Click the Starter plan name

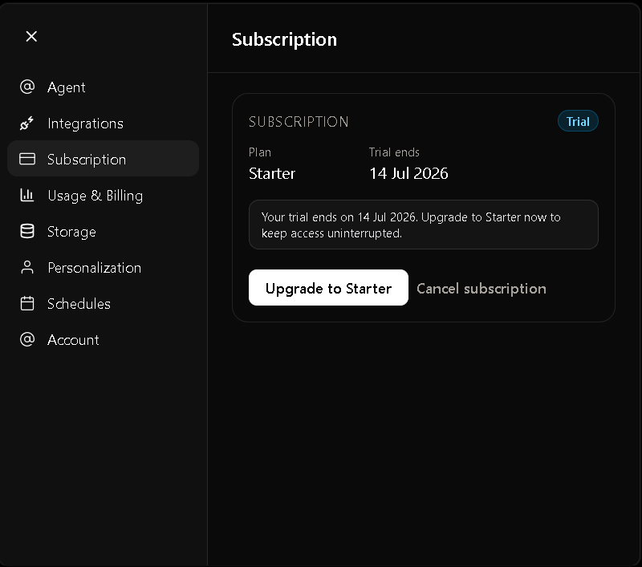click(x=272, y=173)
